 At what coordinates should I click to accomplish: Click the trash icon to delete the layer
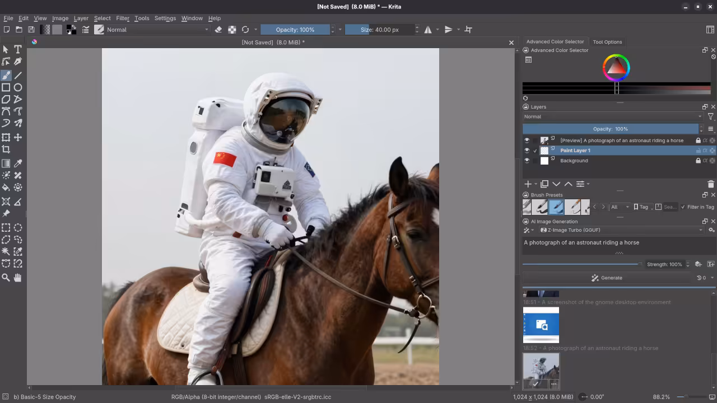tap(711, 184)
